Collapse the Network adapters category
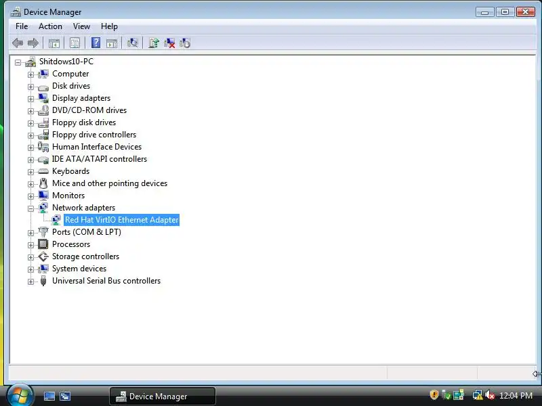This screenshot has width=542, height=406. [x=30, y=208]
